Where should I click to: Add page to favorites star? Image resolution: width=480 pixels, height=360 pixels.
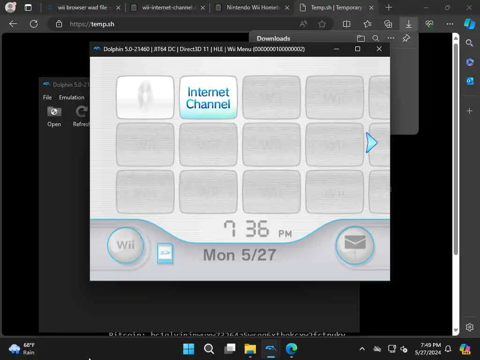(x=322, y=24)
